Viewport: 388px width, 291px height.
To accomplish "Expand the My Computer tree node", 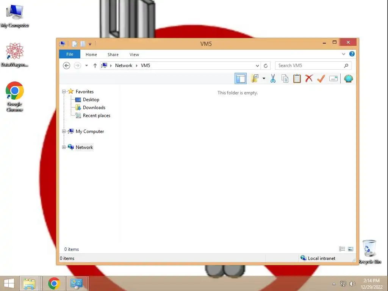I will [x=64, y=131].
